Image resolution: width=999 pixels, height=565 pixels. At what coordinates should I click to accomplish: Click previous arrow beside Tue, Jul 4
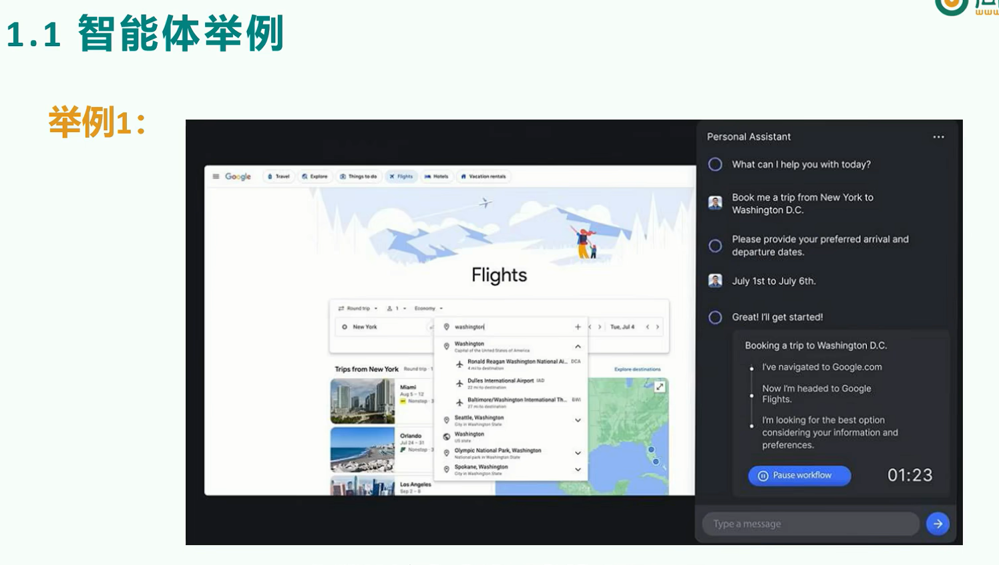(x=647, y=327)
